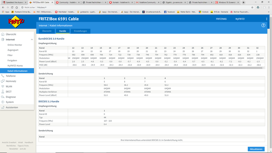Close the Speedtest browser tab

click(x=26, y=2)
